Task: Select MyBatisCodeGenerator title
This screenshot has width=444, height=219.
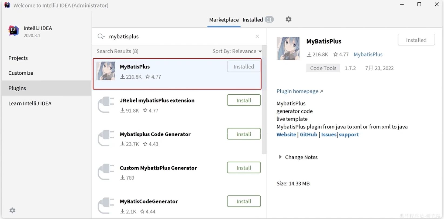Action: [149, 201]
